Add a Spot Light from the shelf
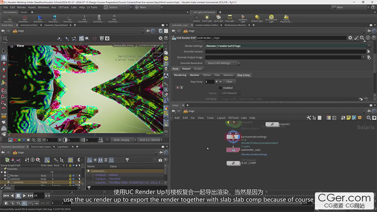Viewport: 377px width, 212px height. [218, 18]
